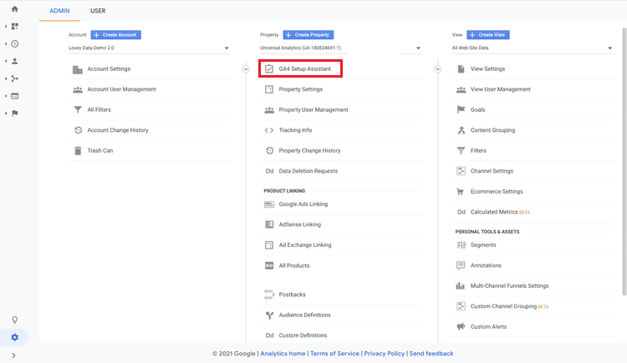This screenshot has height=363, width=627.
Task: Click the All Filters funnel icon
Action: 78,110
